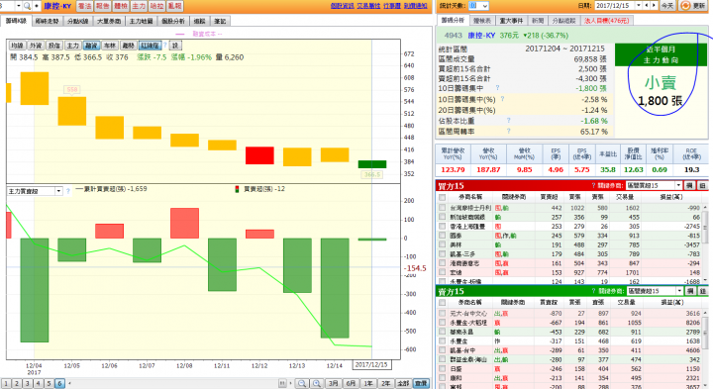The image size is (713, 389).
Task: Click the 今天 today button
Action: pyautogui.click(x=667, y=6)
